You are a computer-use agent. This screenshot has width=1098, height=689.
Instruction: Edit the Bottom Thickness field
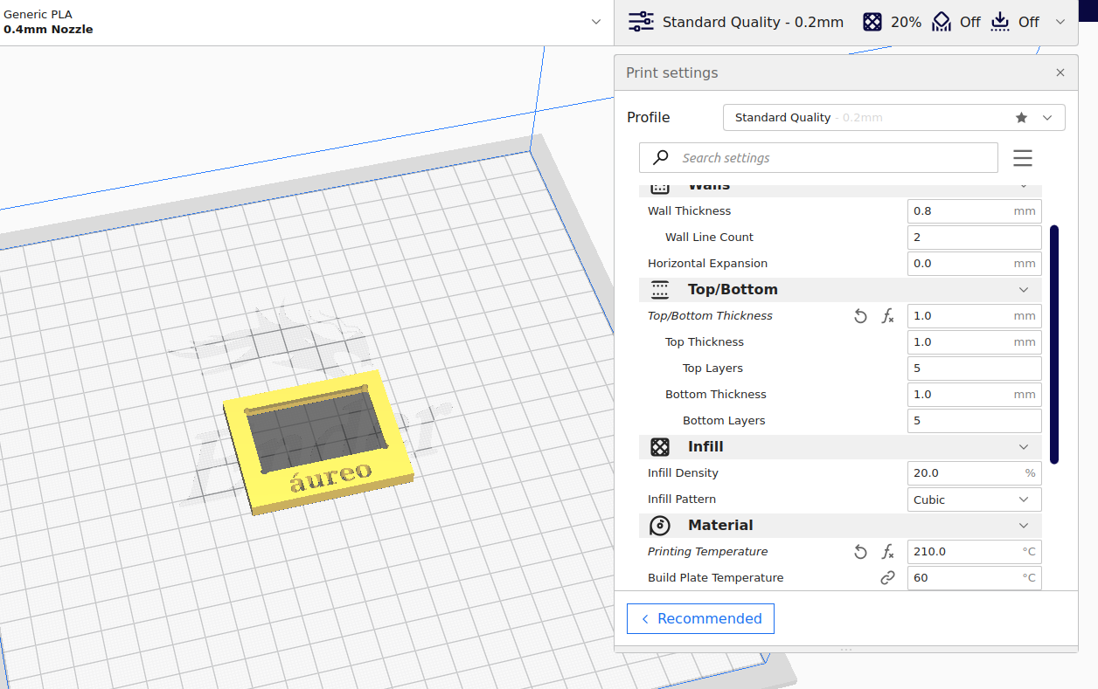tap(974, 394)
